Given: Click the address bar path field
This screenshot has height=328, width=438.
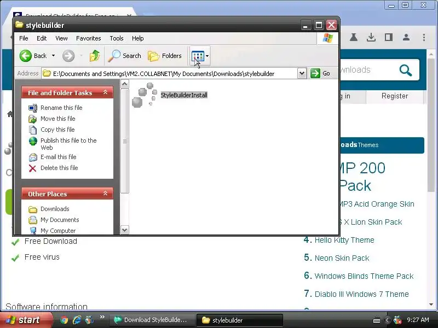Looking at the screenshot, I should [169, 74].
